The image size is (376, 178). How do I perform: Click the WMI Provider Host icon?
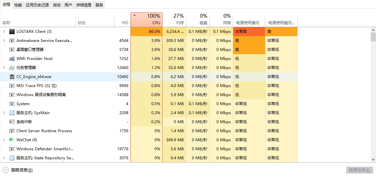pyautogui.click(x=12, y=59)
